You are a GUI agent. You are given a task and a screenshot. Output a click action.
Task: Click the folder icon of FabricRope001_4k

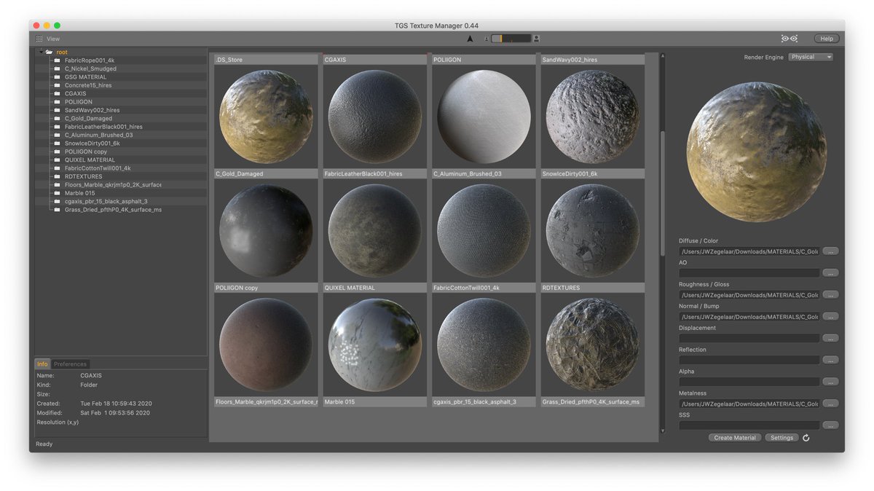click(57, 60)
